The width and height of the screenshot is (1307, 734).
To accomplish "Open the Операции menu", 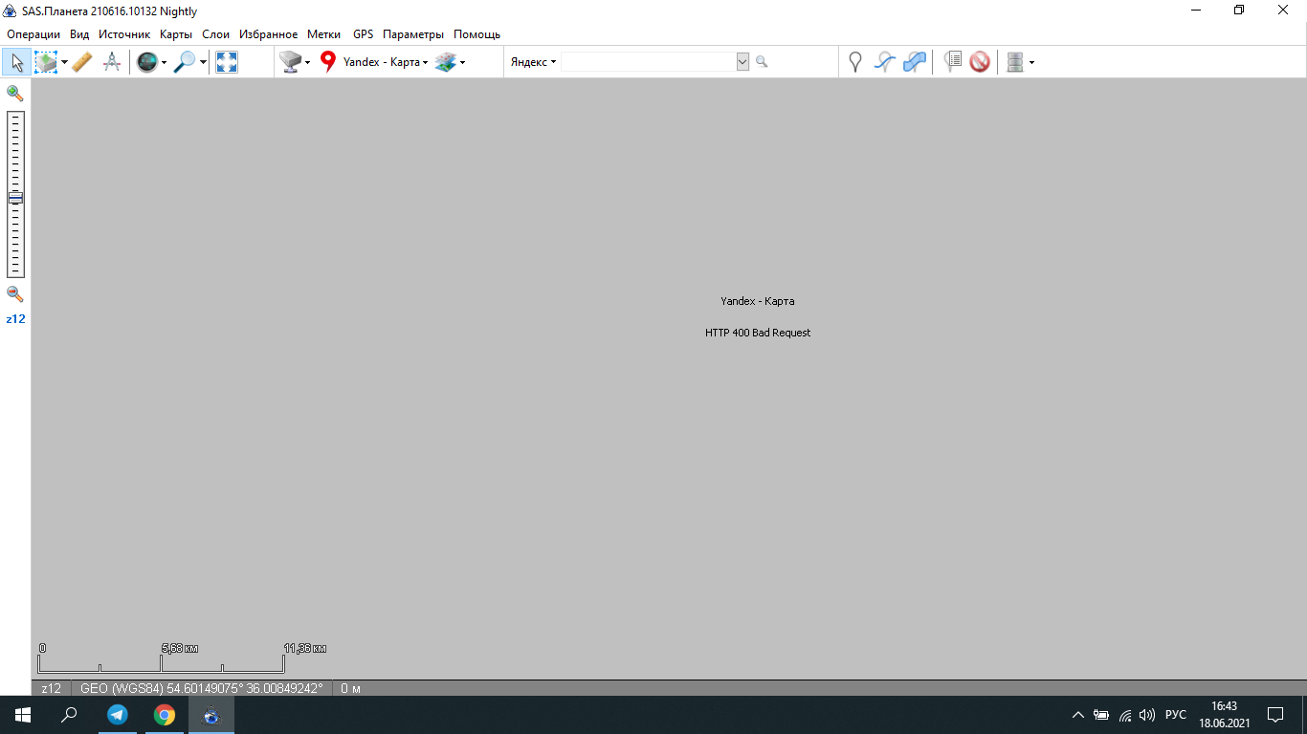I will click(33, 34).
